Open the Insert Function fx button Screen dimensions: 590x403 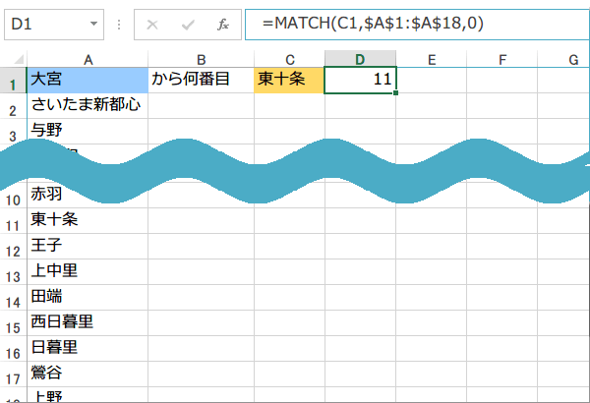click(223, 25)
